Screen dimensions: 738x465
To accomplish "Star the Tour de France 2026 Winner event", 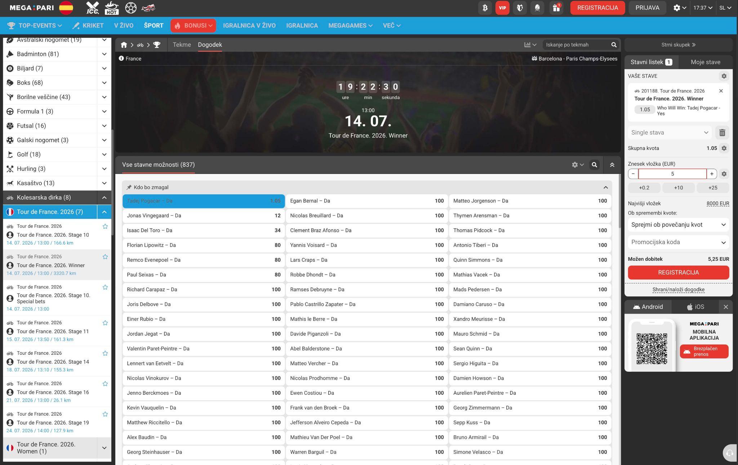I will coord(105,257).
